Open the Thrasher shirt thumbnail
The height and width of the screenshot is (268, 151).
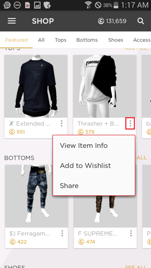click(105, 86)
